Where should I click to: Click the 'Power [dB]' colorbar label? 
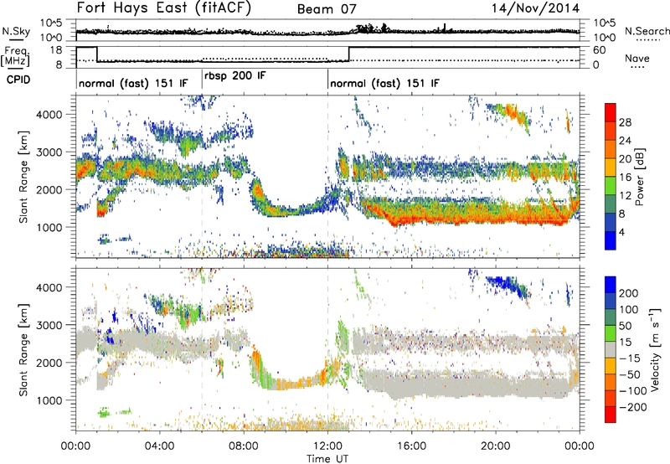pyautogui.click(x=639, y=177)
